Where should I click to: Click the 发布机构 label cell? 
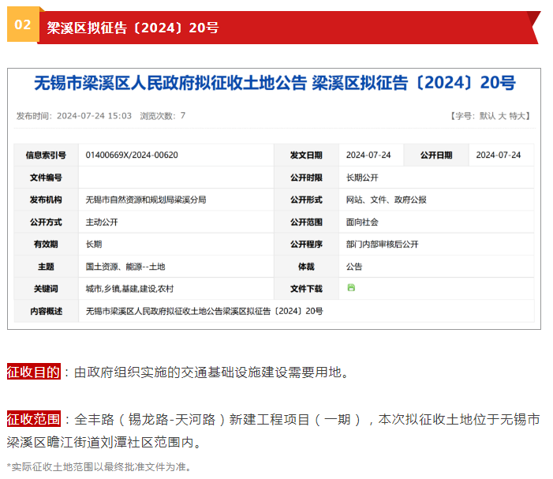46,200
